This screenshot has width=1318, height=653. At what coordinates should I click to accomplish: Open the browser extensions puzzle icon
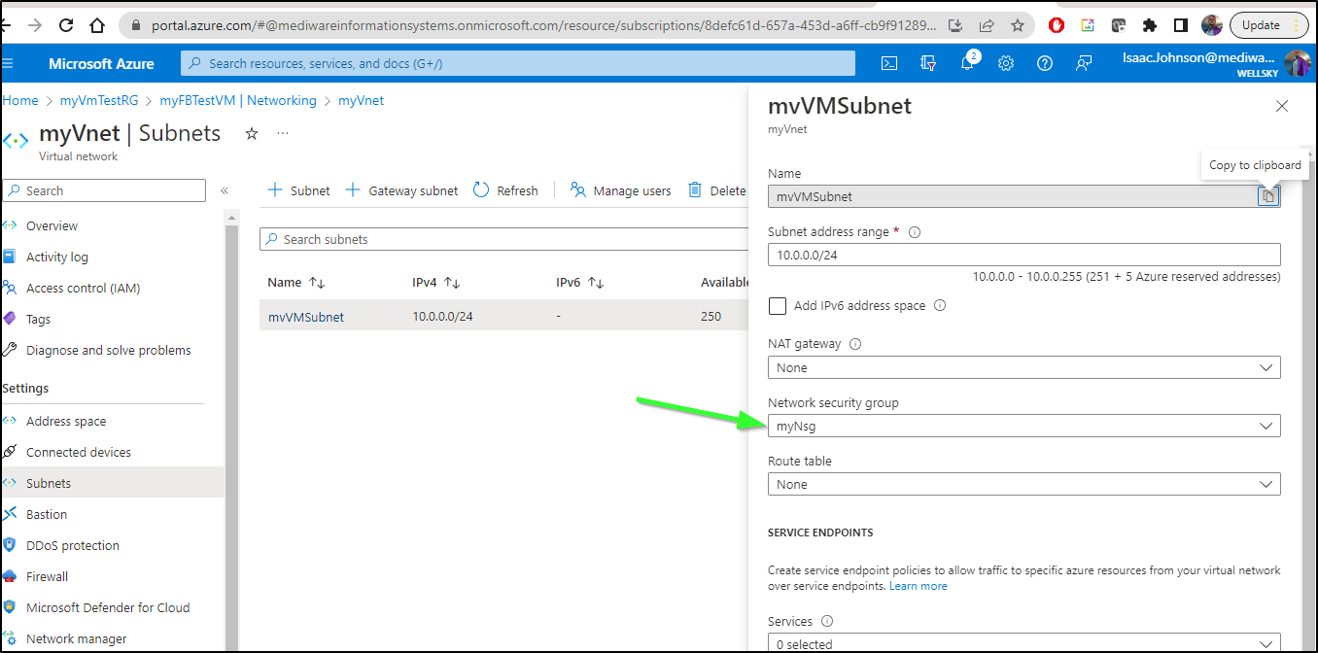(x=1150, y=25)
